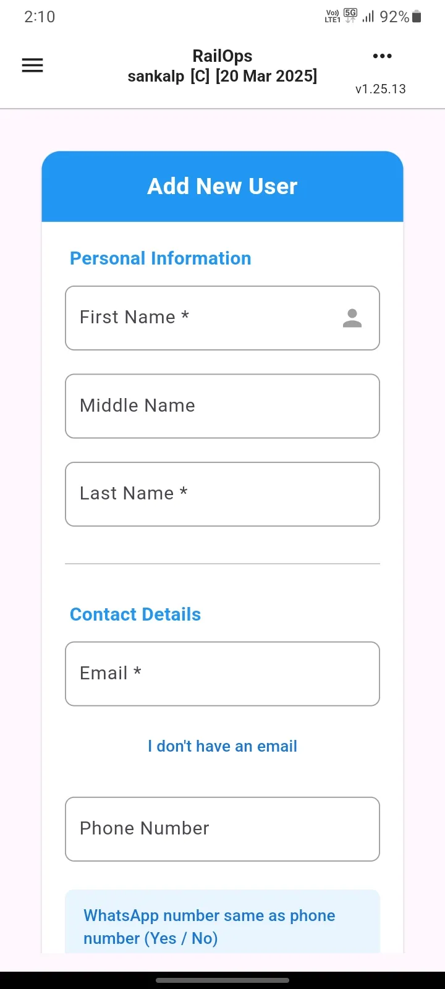Toggle WhatsApp number same as phone option
The width and height of the screenshot is (445, 989).
222,922
